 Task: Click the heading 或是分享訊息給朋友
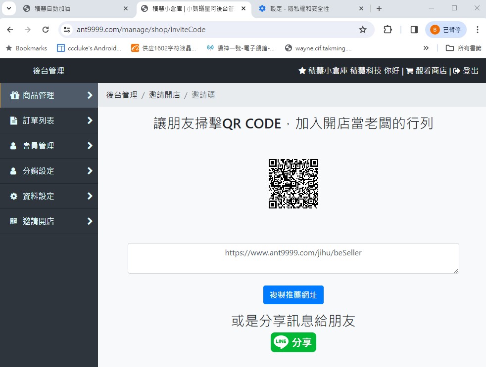click(x=293, y=321)
